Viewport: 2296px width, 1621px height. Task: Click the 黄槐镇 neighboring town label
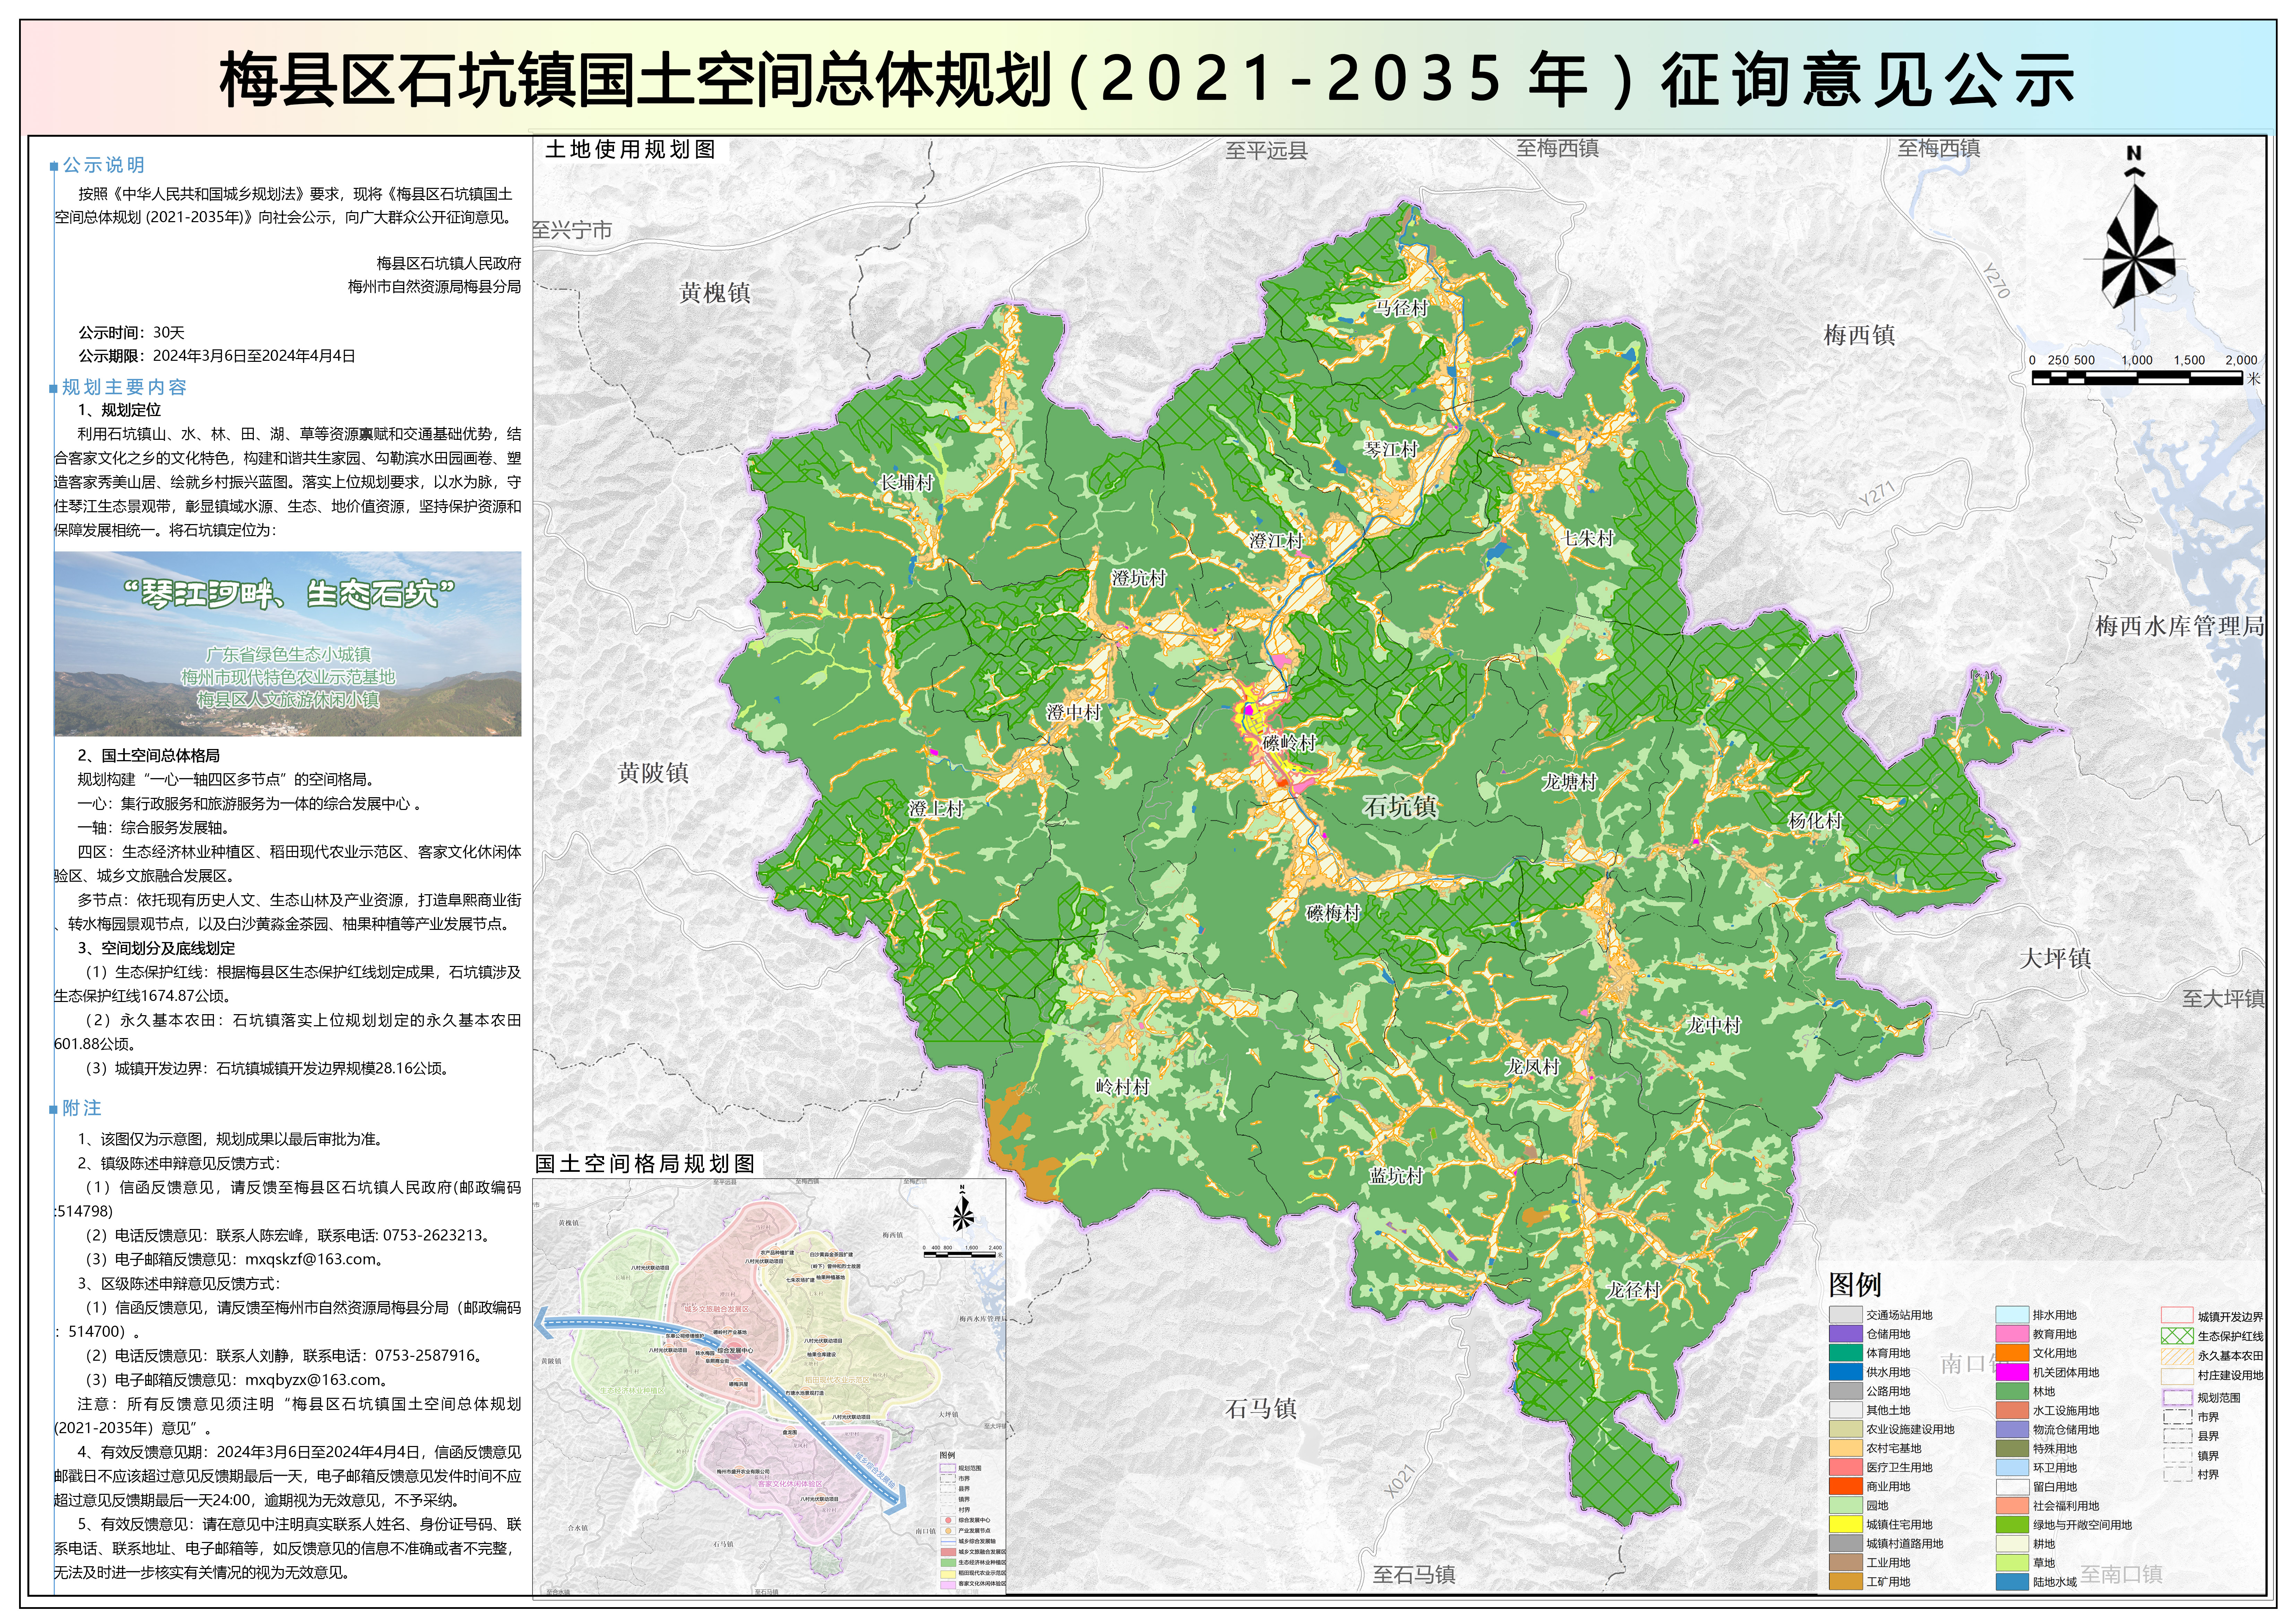(715, 293)
